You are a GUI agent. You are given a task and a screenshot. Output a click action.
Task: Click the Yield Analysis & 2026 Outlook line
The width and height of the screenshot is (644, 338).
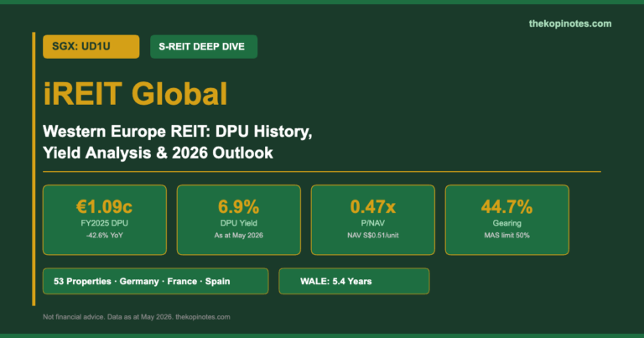(158, 153)
